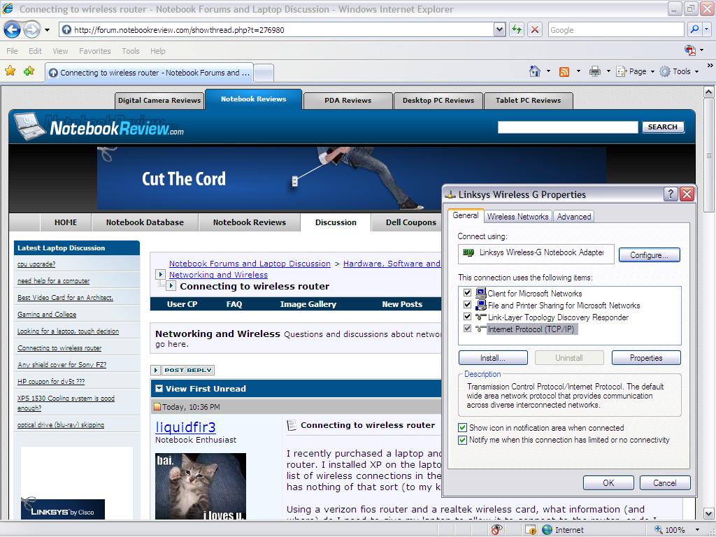Click the Linksys by Cisco ad logo

pos(62,510)
